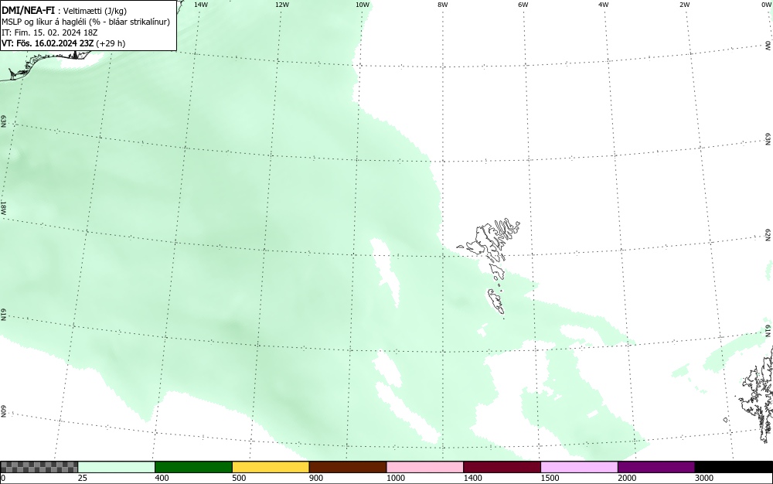Click the southern Faroe island Suðuroy outline
This screenshot has width=773, height=484.
(x=496, y=302)
